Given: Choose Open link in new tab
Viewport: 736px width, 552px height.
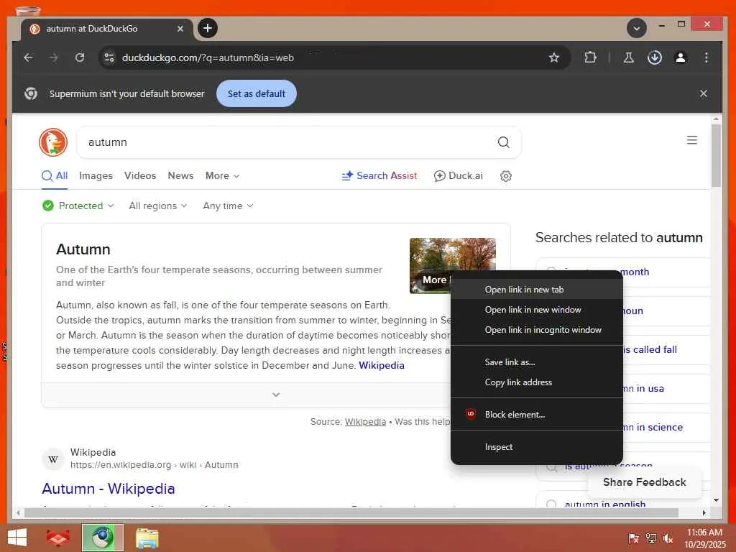Looking at the screenshot, I should tap(536, 290).
